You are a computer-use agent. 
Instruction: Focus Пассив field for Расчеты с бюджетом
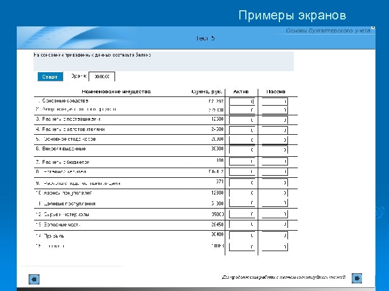point(275,161)
